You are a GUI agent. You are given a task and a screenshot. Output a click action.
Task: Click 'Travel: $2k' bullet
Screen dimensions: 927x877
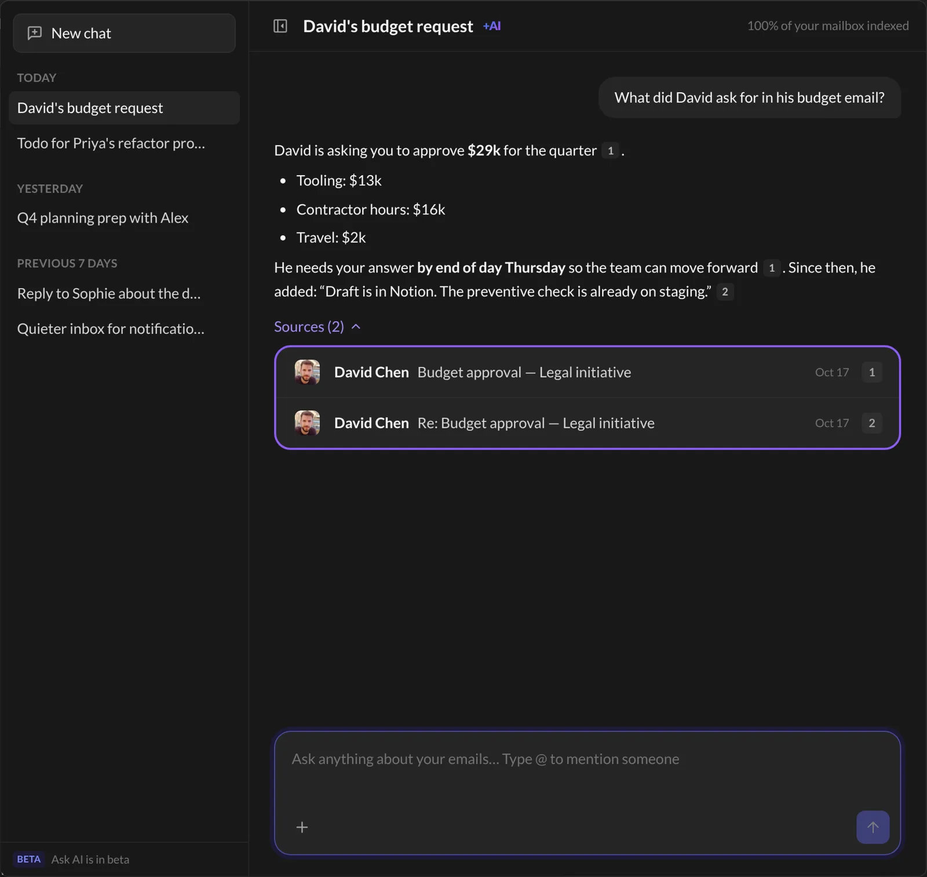(x=331, y=238)
